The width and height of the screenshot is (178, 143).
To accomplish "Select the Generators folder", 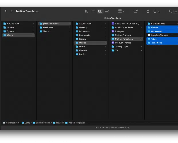I will (x=162, y=31).
